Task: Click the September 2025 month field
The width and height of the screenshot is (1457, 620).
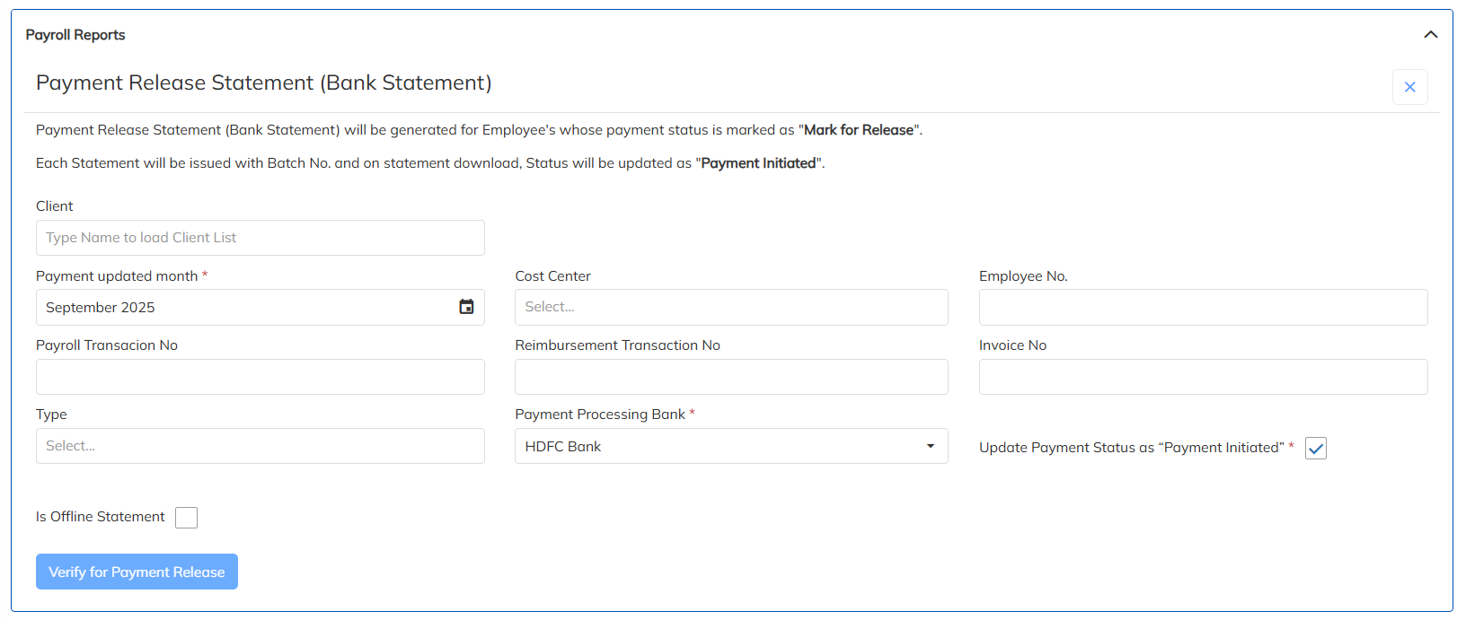Action: [x=243, y=307]
